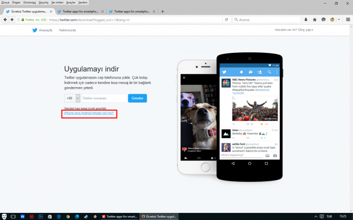Switch to the third Twitter apps for smartphones tab
The height and width of the screenshot is (220, 353).
132,12
